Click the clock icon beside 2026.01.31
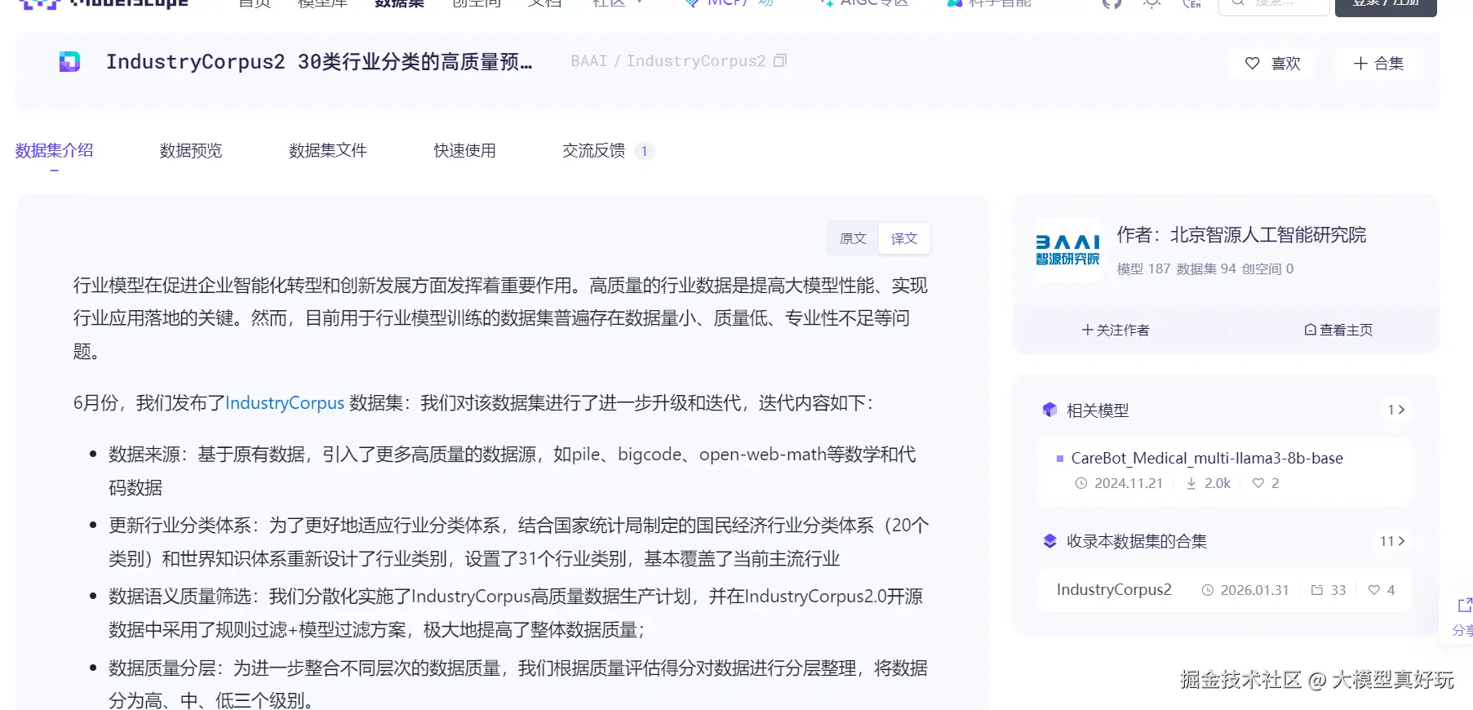The height and width of the screenshot is (710, 1473). pyautogui.click(x=1208, y=590)
